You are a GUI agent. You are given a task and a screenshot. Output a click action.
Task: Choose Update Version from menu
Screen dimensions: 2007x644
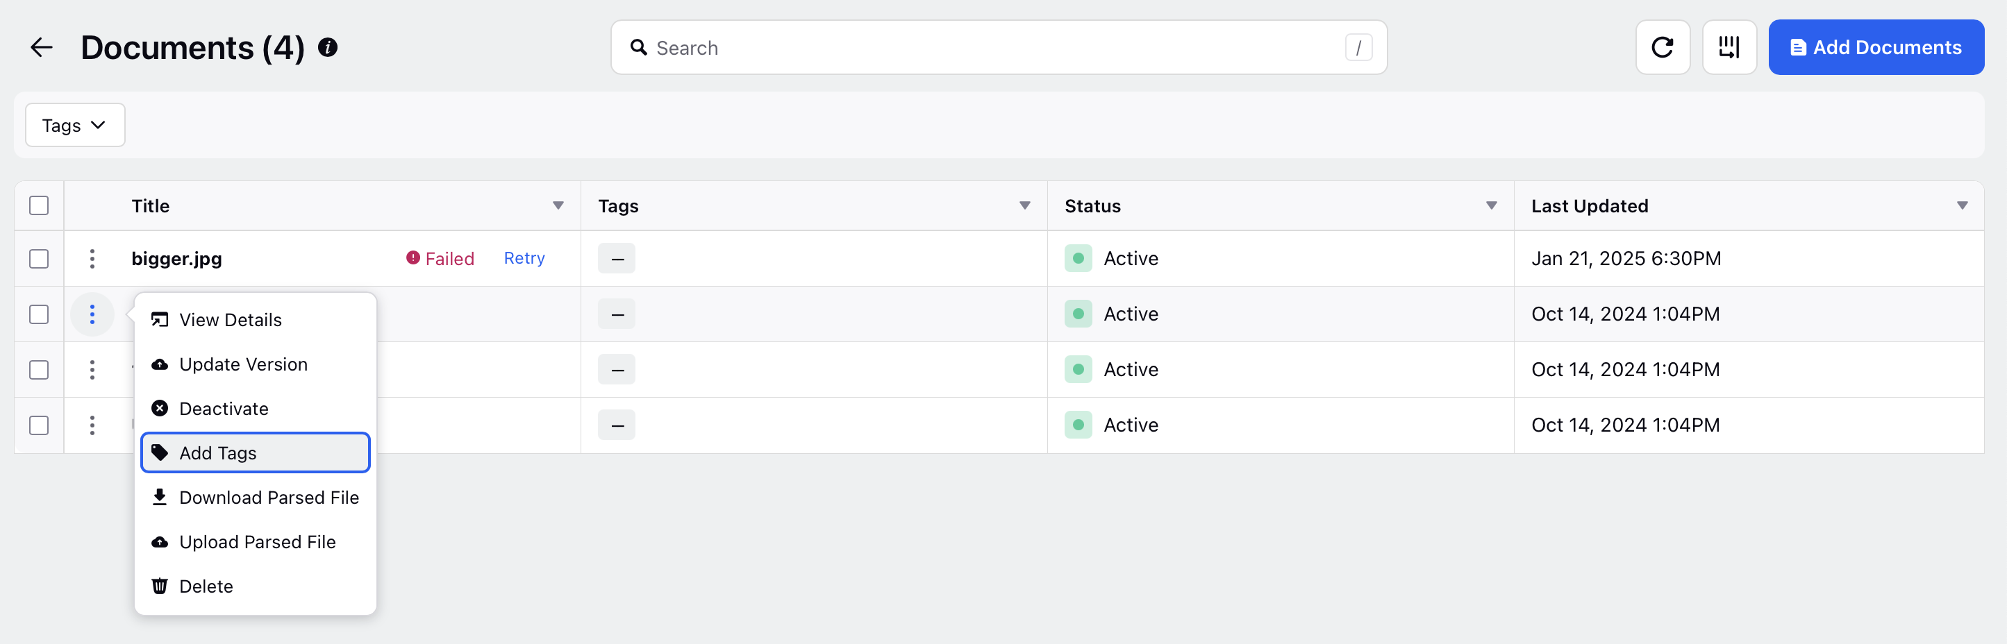pyautogui.click(x=255, y=364)
